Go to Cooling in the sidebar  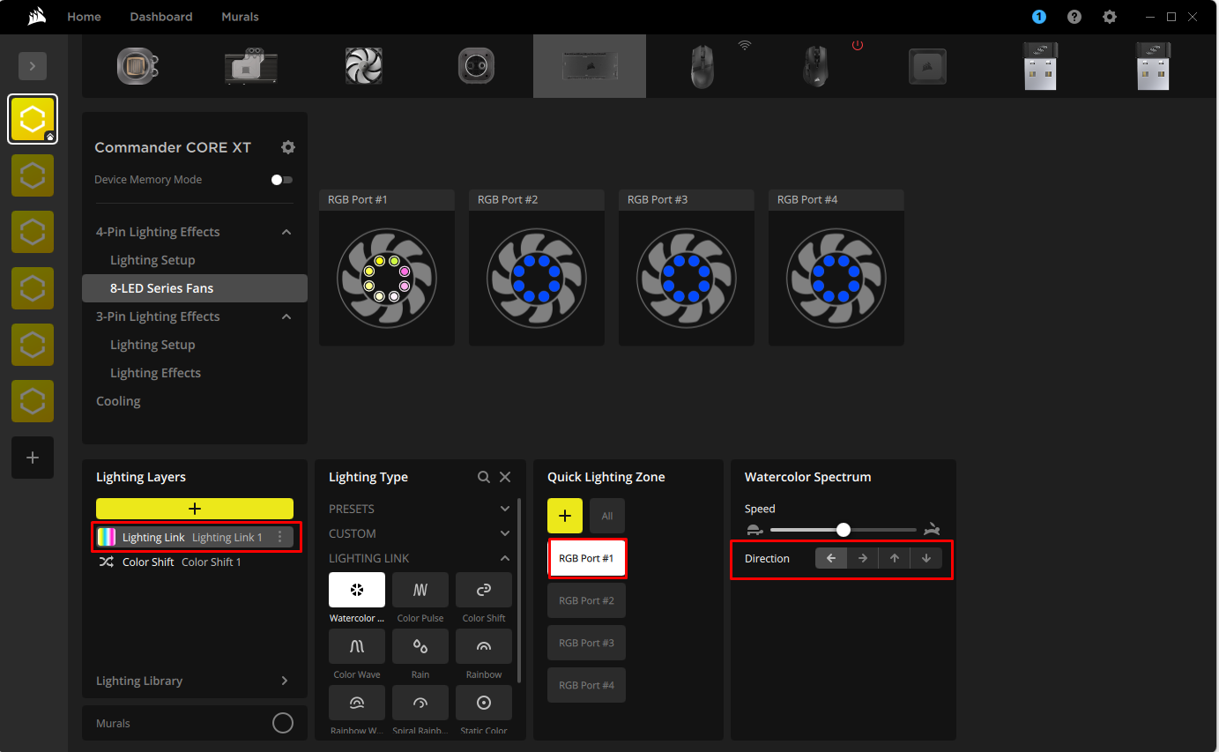pos(118,401)
